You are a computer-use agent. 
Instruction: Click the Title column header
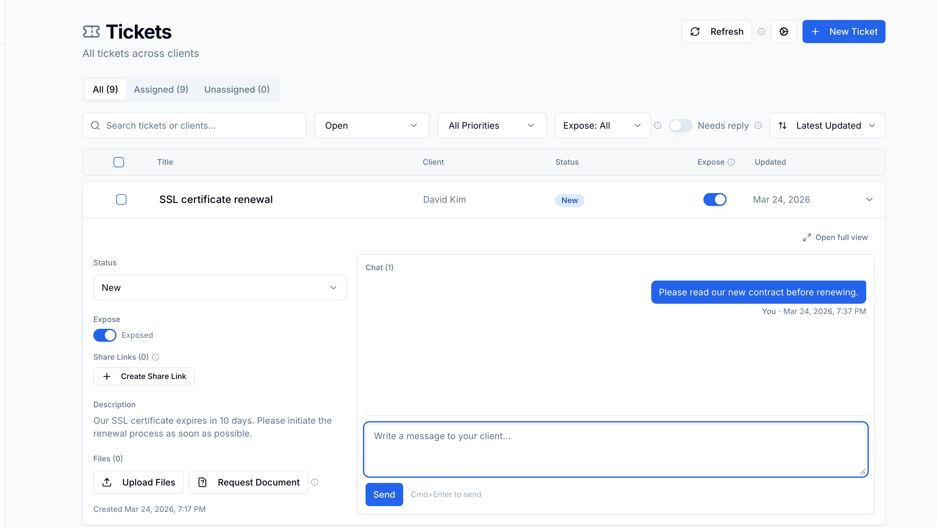tap(165, 162)
